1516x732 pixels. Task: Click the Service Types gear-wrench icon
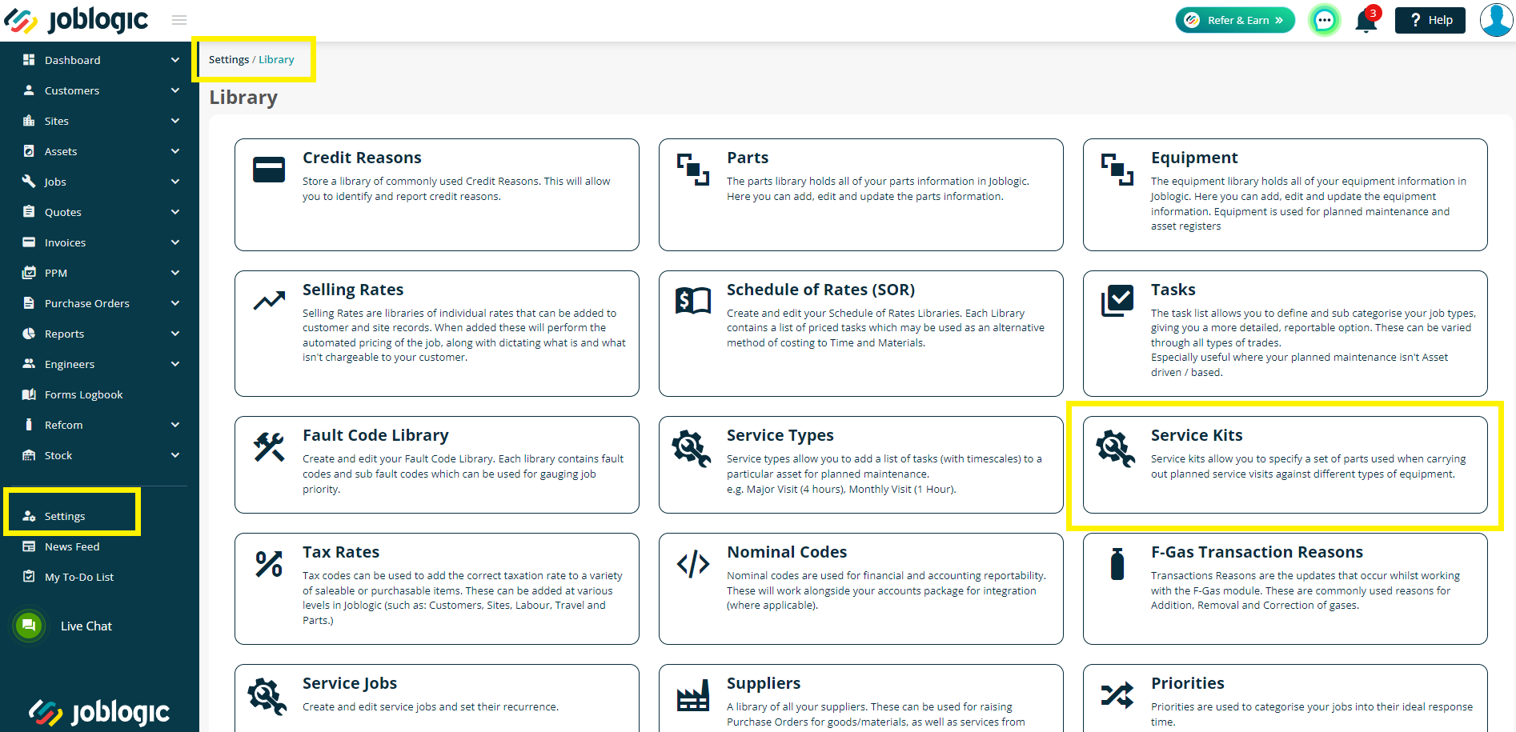692,448
